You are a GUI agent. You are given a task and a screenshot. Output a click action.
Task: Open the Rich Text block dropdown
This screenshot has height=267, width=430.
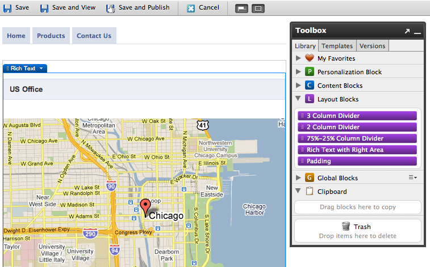click(41, 69)
